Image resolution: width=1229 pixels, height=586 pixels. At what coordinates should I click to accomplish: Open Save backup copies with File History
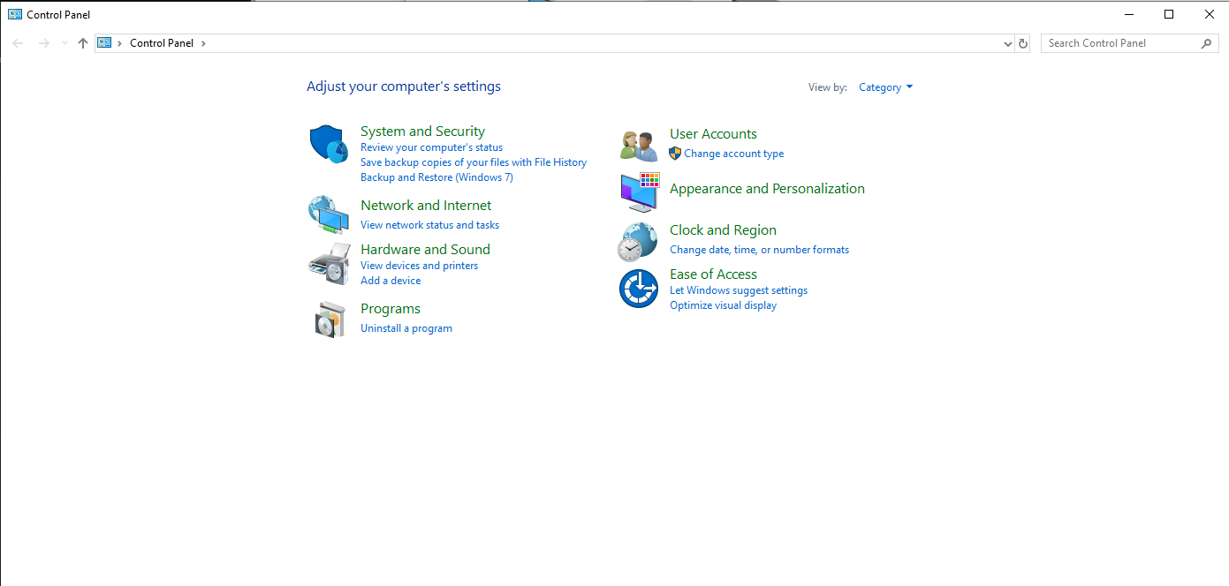tap(474, 162)
